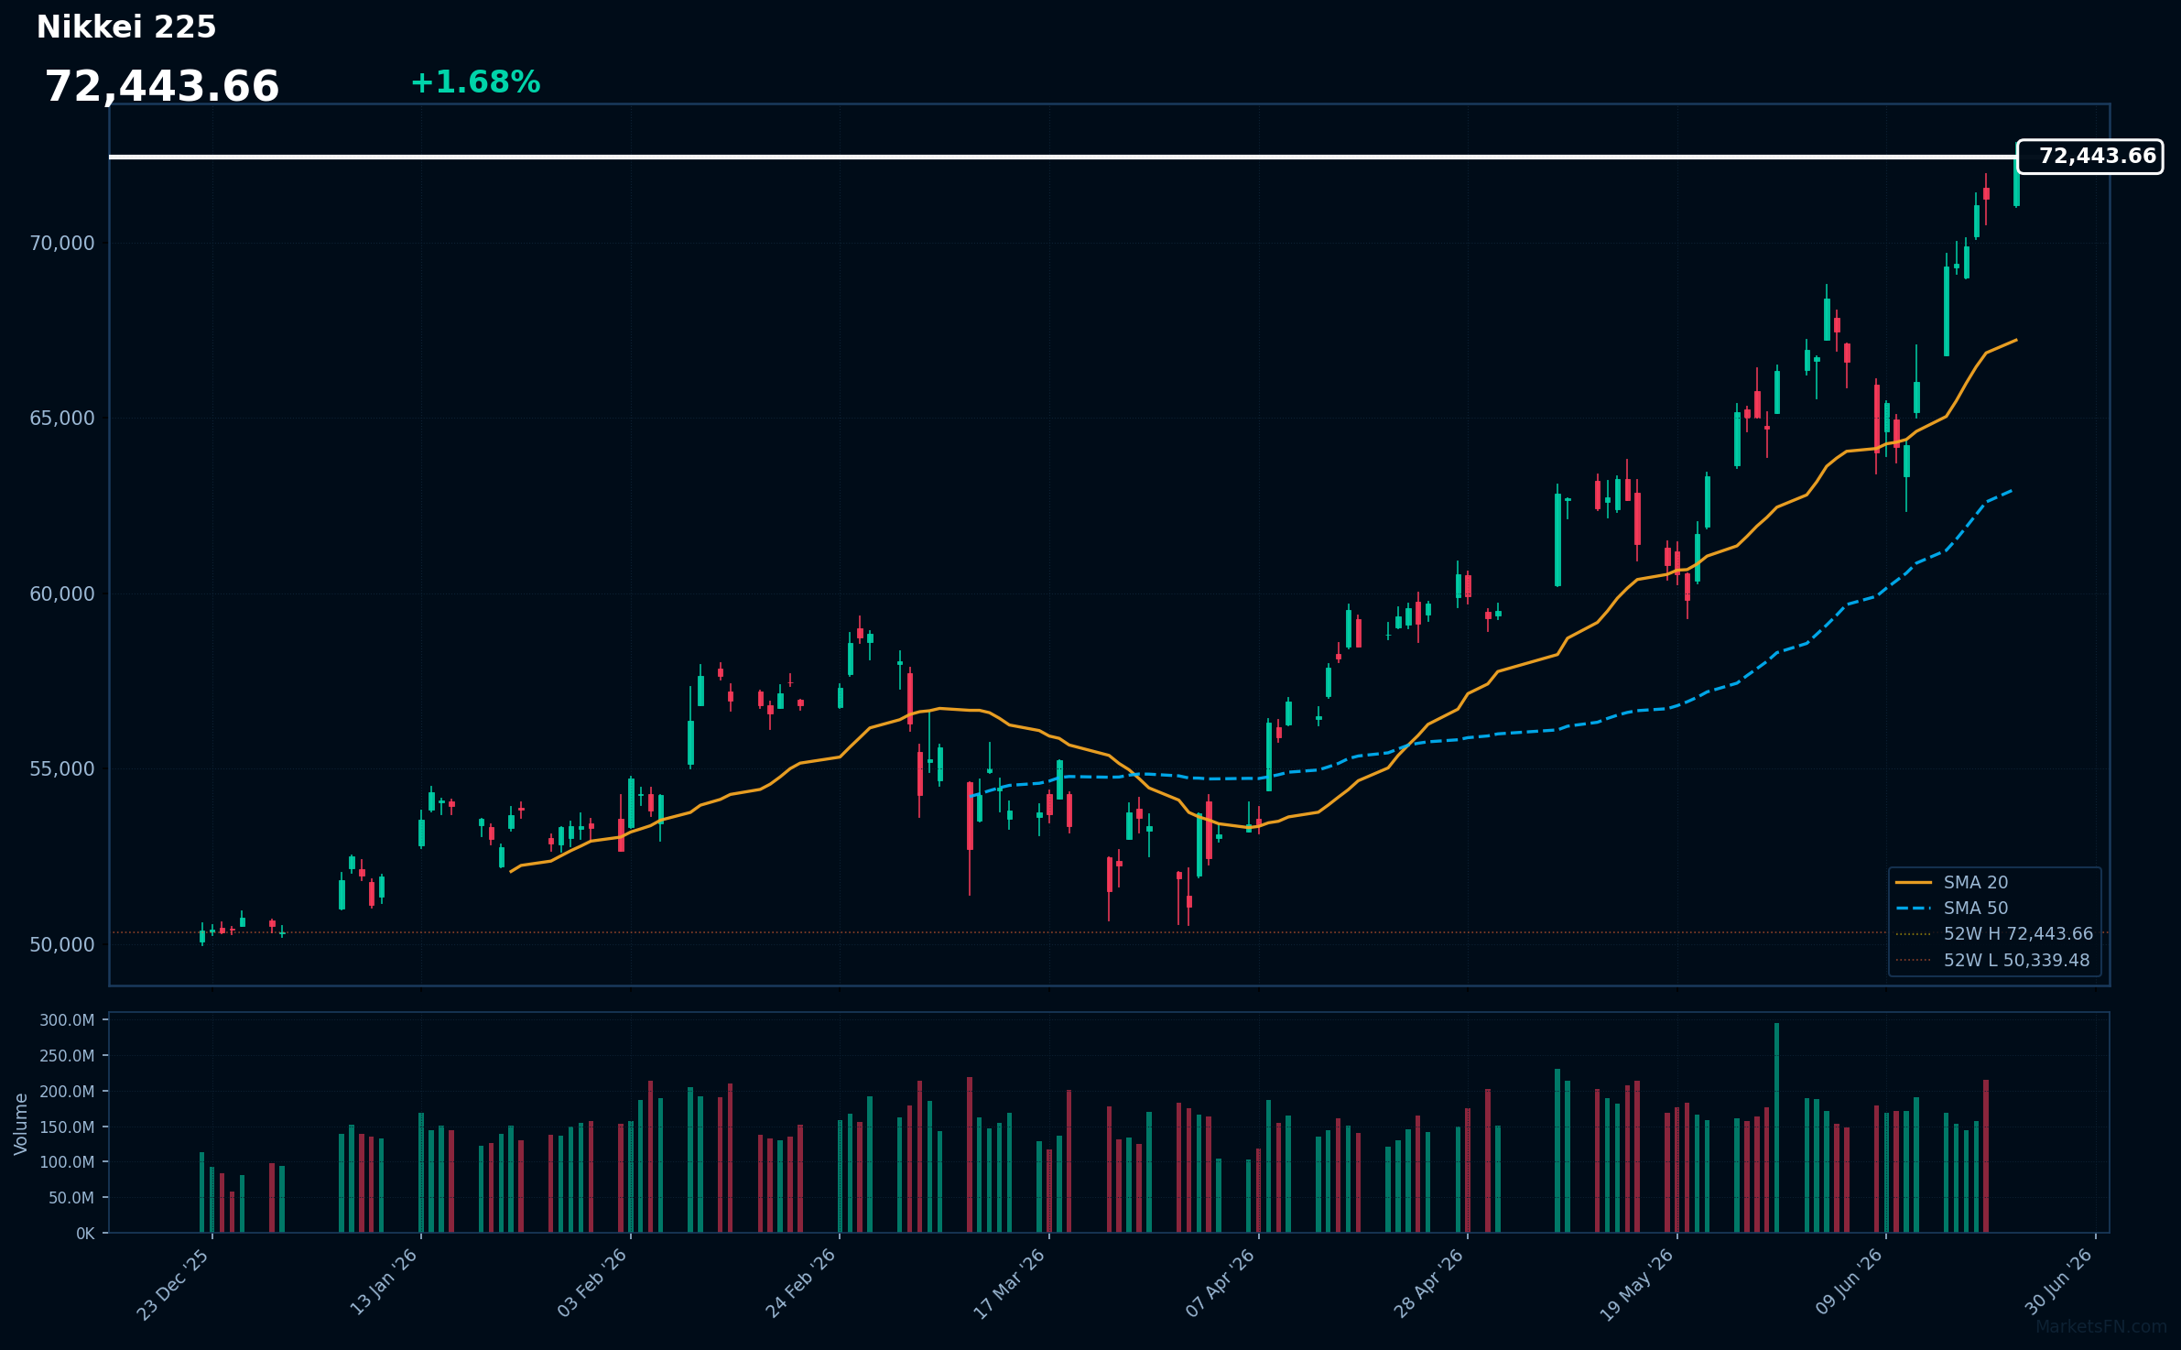2181x1350 pixels.
Task: Click the 0K volume axis label
Action: click(85, 1234)
